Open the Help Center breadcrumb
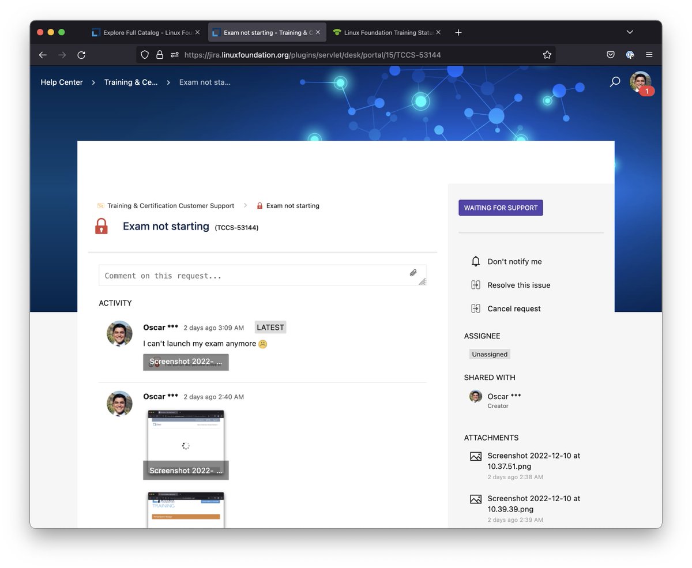692x568 pixels. pyautogui.click(x=62, y=82)
